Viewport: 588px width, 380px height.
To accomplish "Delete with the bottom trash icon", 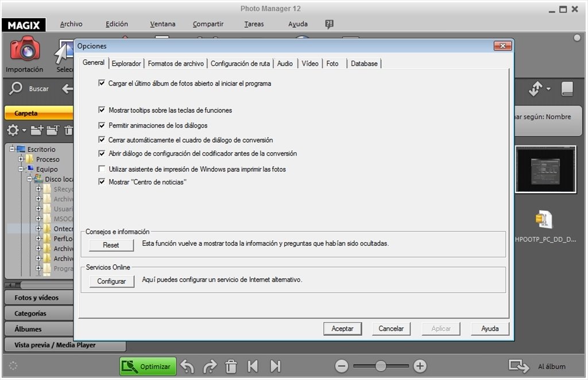I will pos(231,366).
